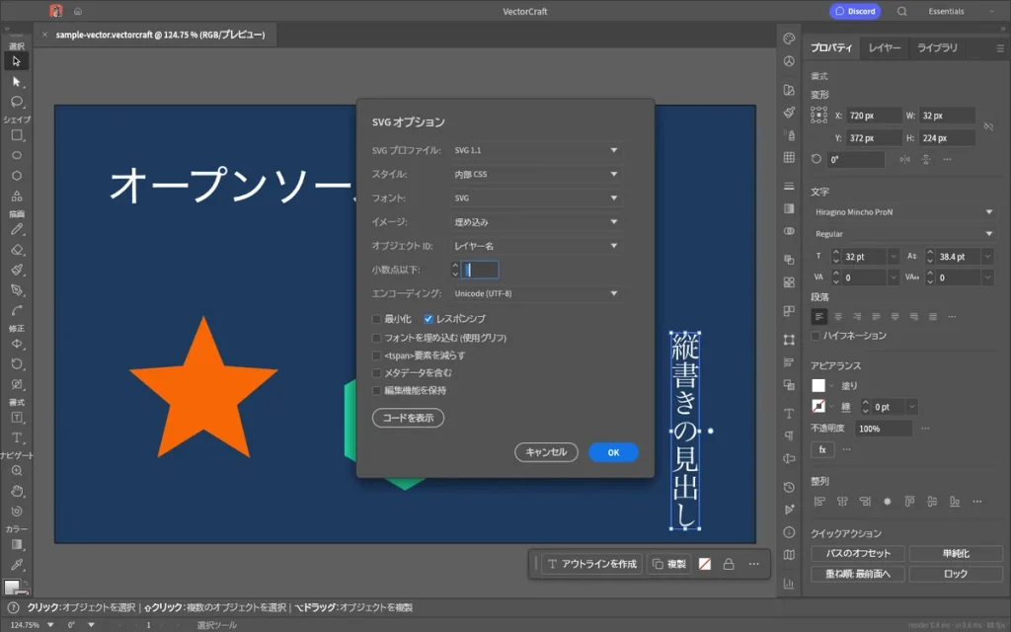Uncheck the レスポンシブ checkbox
The width and height of the screenshot is (1011, 632).
point(428,319)
